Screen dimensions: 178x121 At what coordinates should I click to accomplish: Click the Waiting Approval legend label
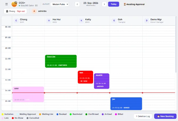(28, 114)
